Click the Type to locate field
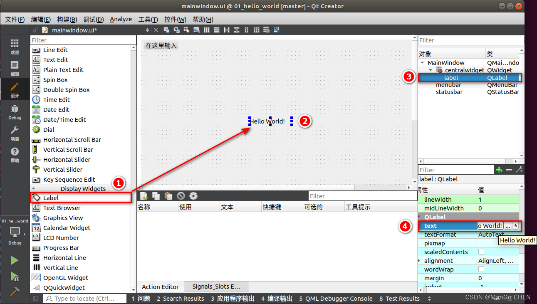 (85, 299)
